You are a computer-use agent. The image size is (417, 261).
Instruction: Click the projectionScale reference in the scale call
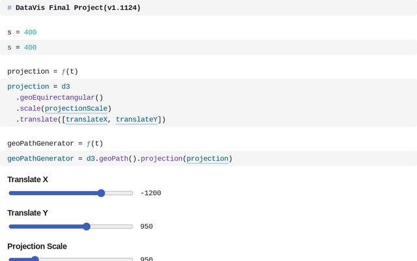pyautogui.click(x=76, y=108)
